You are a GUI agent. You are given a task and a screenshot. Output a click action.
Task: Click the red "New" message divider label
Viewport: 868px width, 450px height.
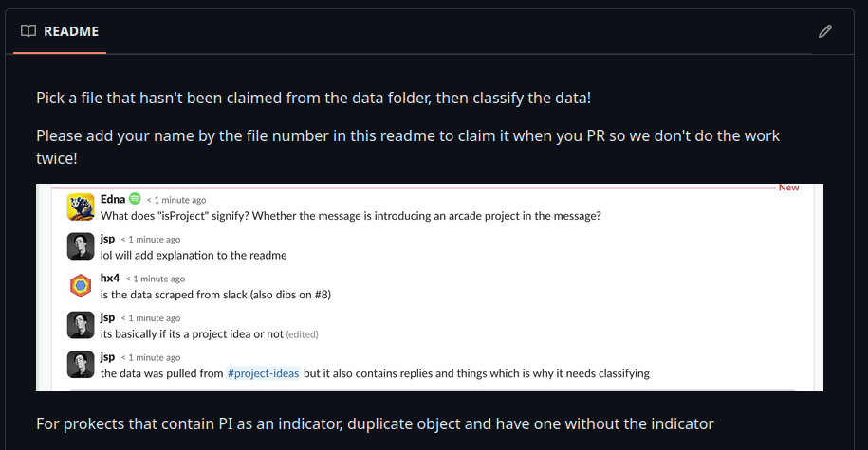click(788, 188)
